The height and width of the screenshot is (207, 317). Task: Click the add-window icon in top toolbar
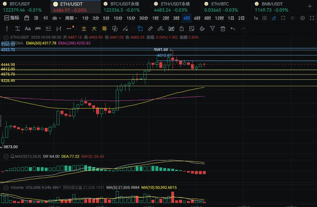pos(283,18)
